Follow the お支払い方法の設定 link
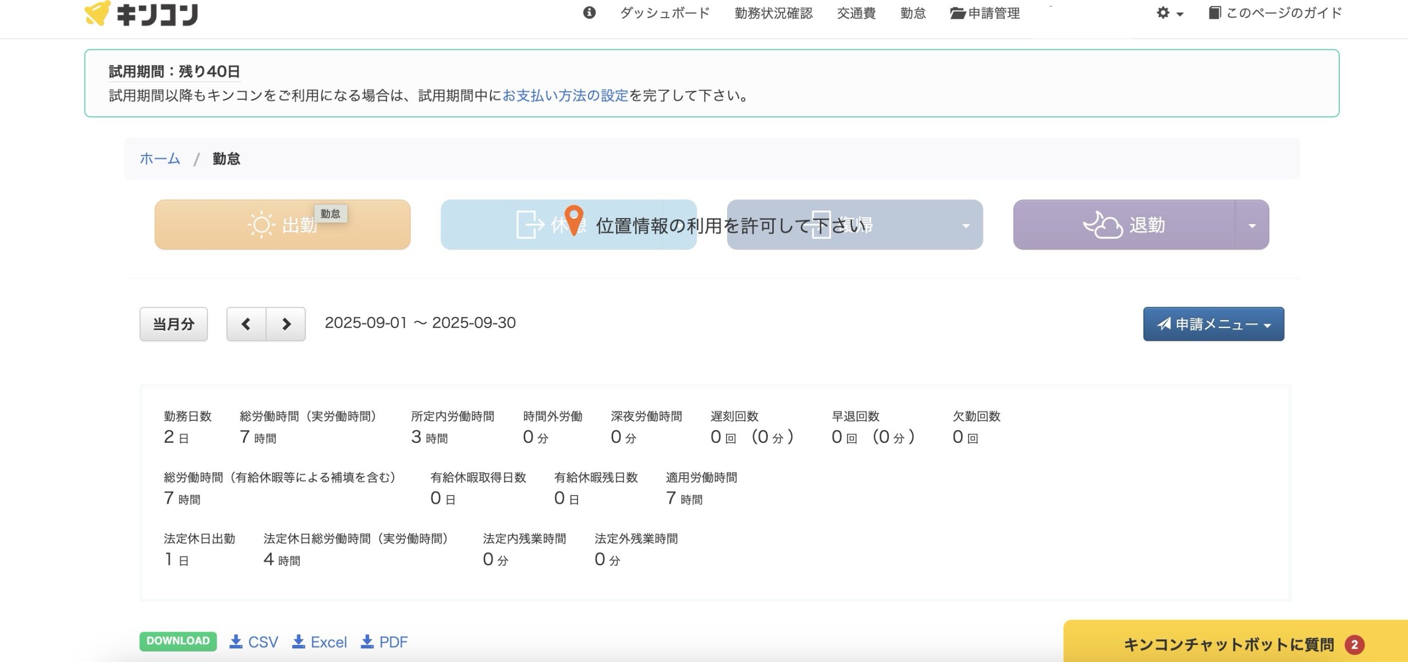 (x=565, y=96)
